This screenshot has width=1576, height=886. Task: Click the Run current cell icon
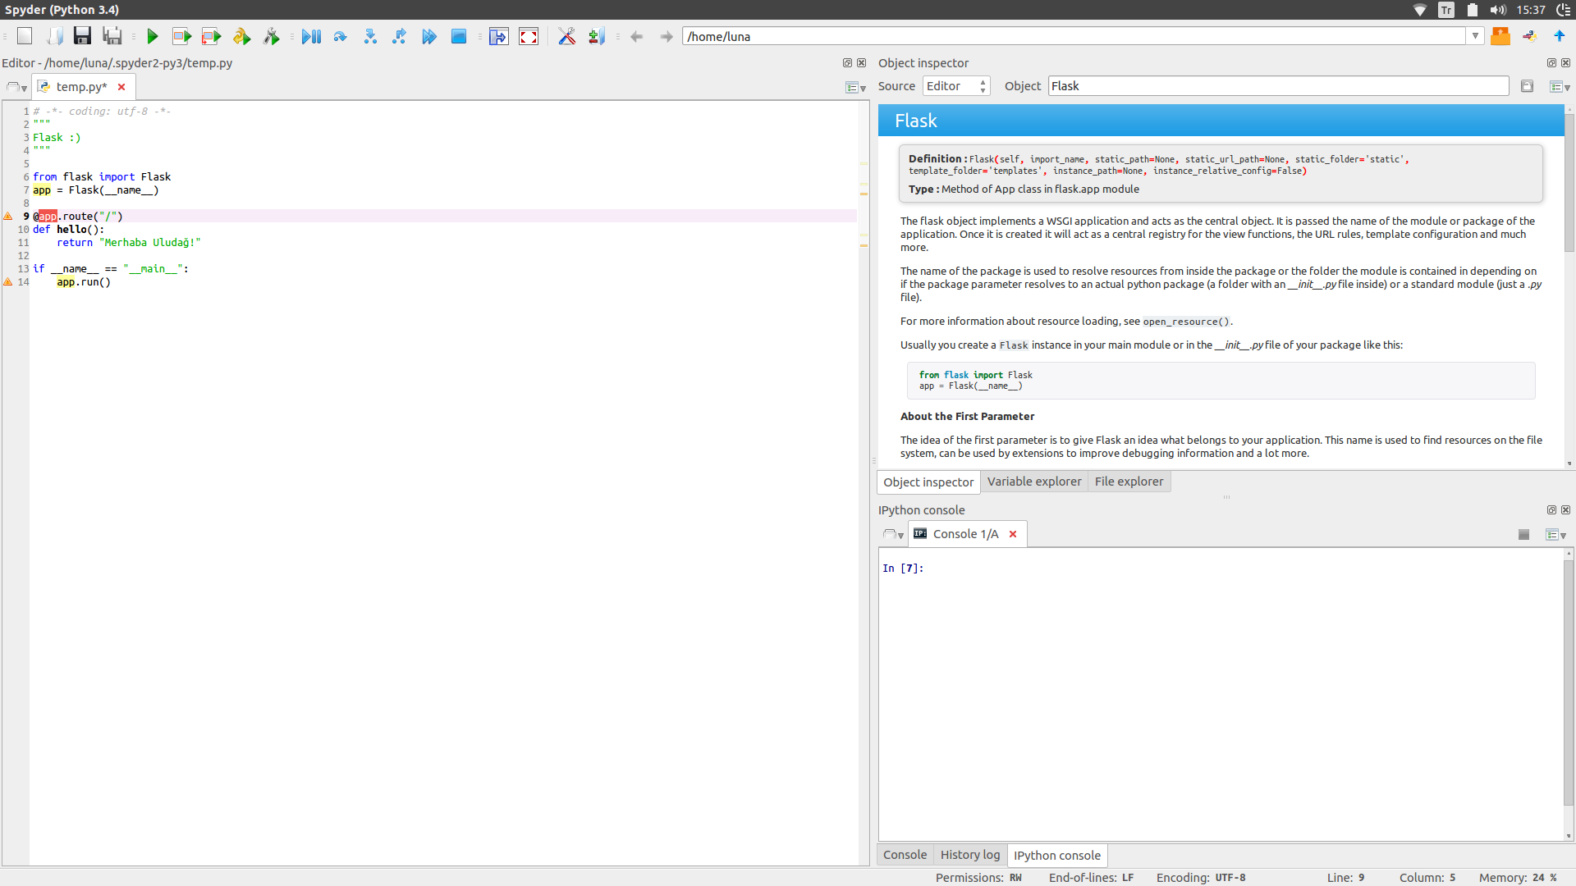[182, 37]
